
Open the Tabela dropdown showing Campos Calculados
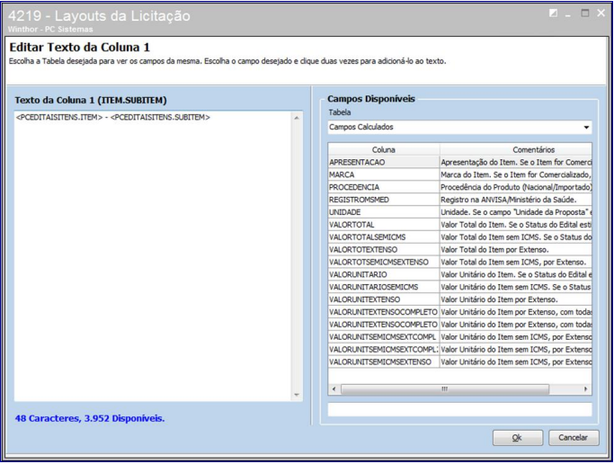click(459, 127)
